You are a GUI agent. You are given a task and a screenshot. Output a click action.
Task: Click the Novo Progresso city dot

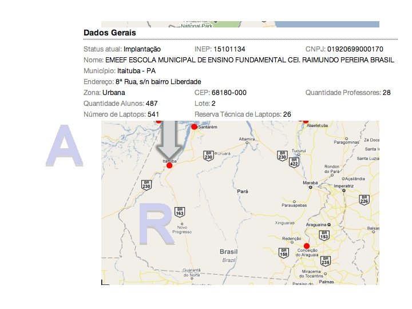point(182,224)
